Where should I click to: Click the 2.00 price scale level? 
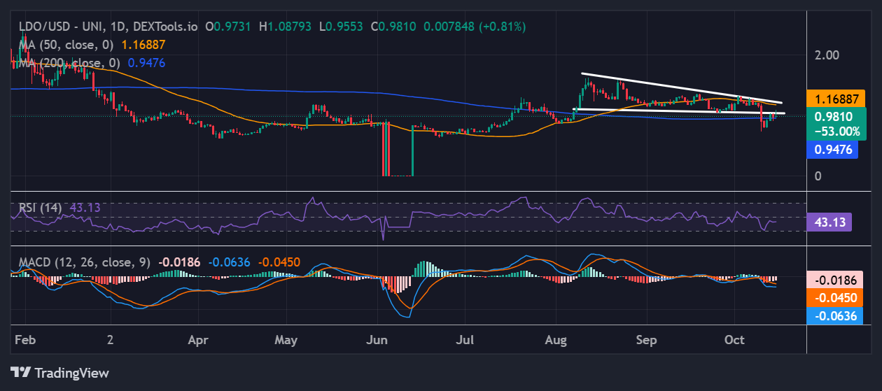click(827, 55)
